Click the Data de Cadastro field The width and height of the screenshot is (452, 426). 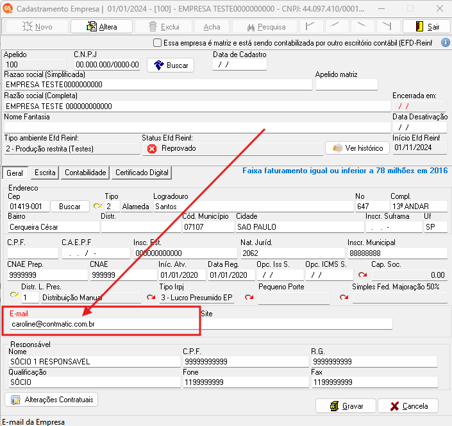click(240, 65)
